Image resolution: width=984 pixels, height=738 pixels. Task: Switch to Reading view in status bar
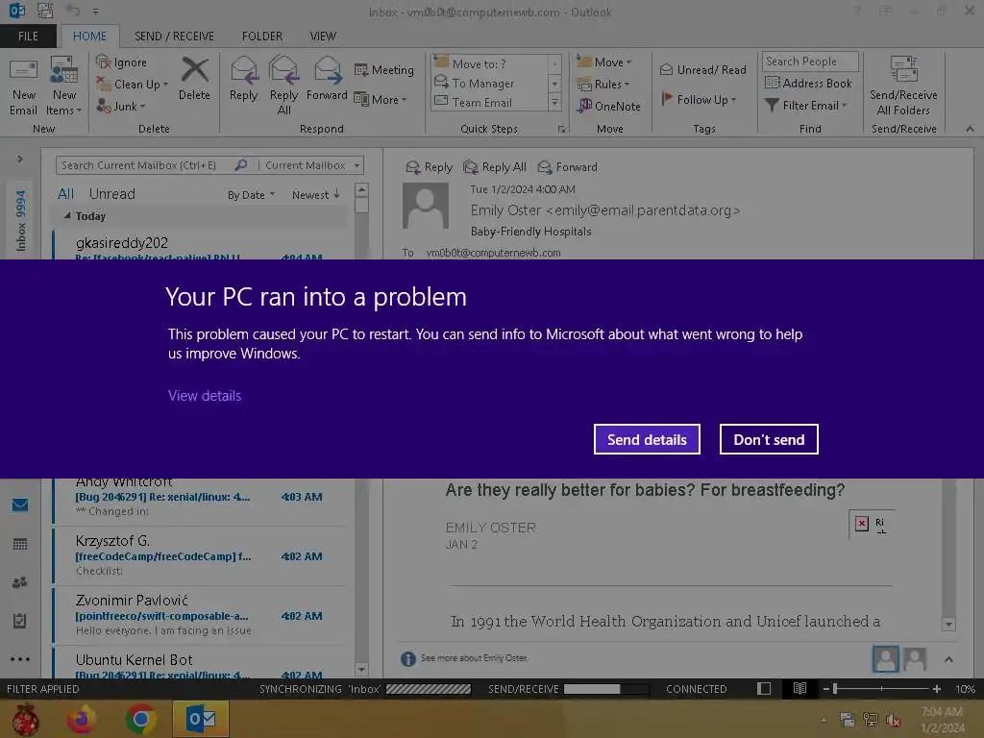(799, 688)
